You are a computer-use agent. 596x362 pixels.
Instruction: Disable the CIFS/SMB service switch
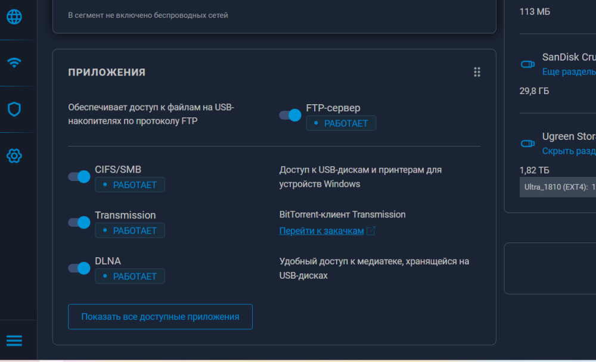tap(79, 177)
